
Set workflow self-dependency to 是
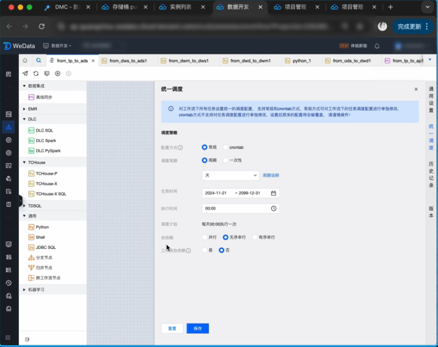pyautogui.click(x=204, y=250)
